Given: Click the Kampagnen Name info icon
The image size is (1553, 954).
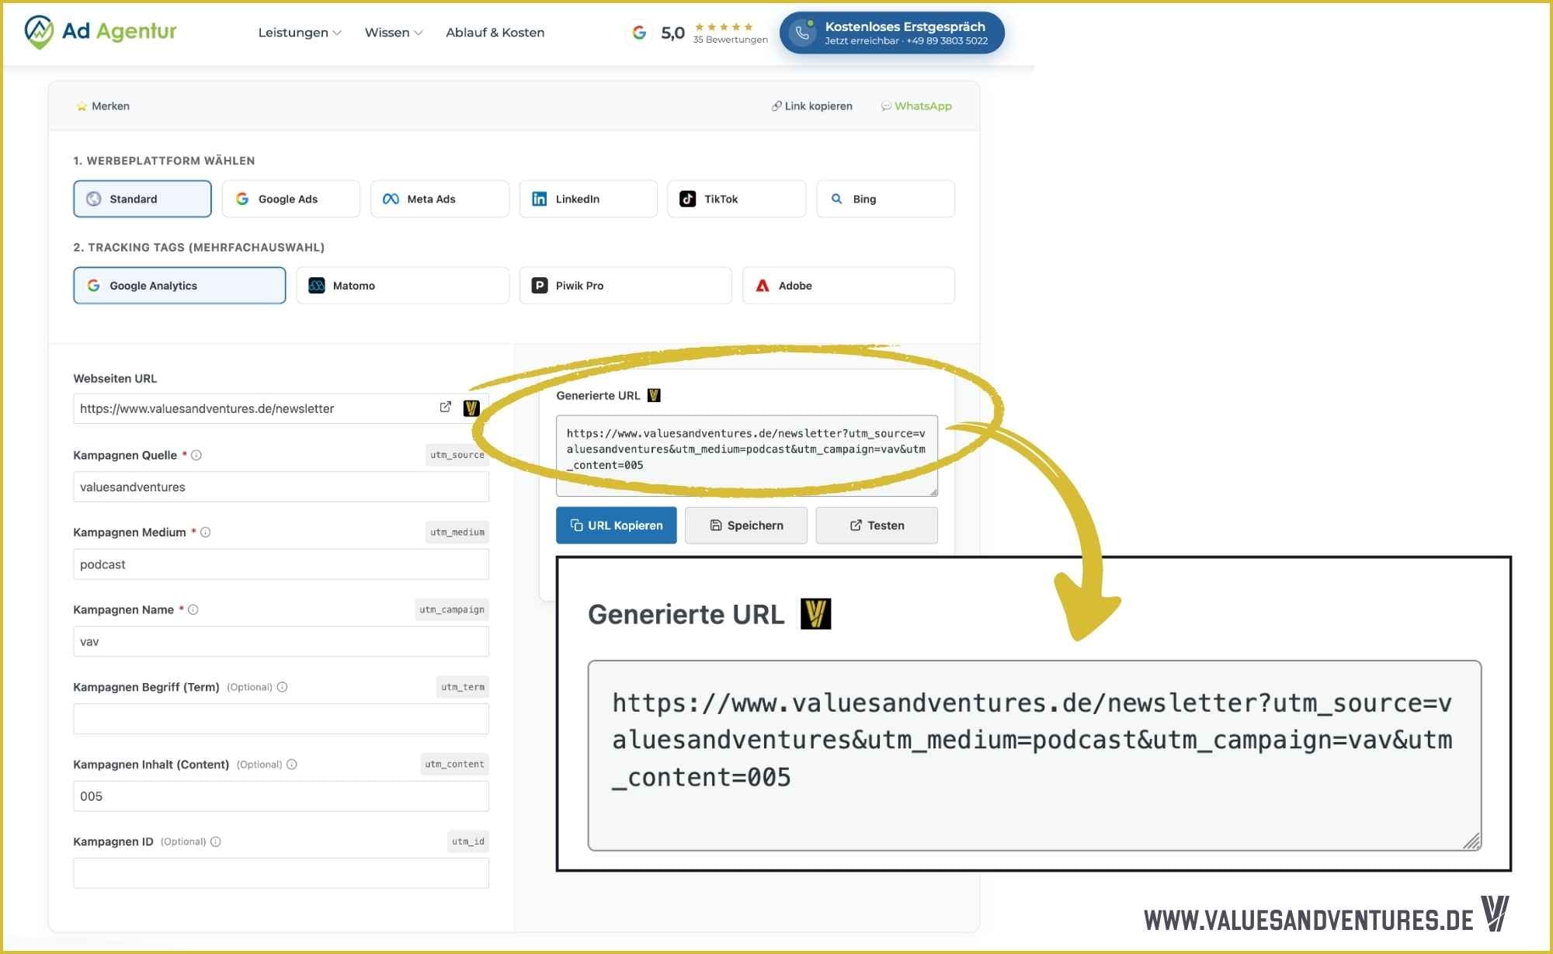Looking at the screenshot, I should (x=193, y=609).
